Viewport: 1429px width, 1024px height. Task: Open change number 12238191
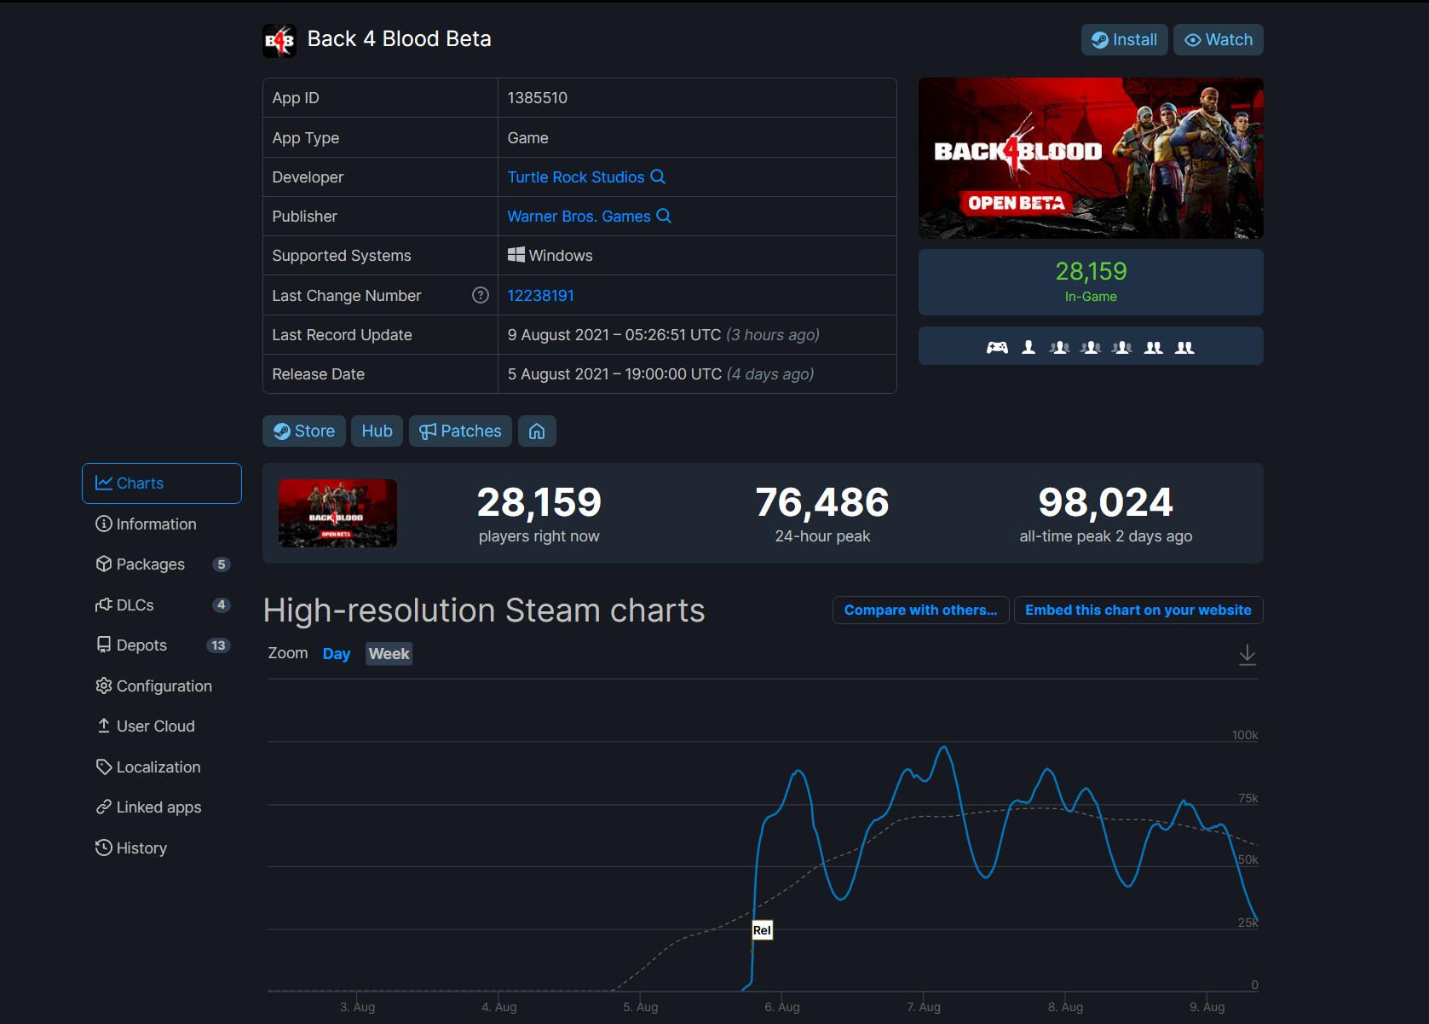[x=541, y=296]
